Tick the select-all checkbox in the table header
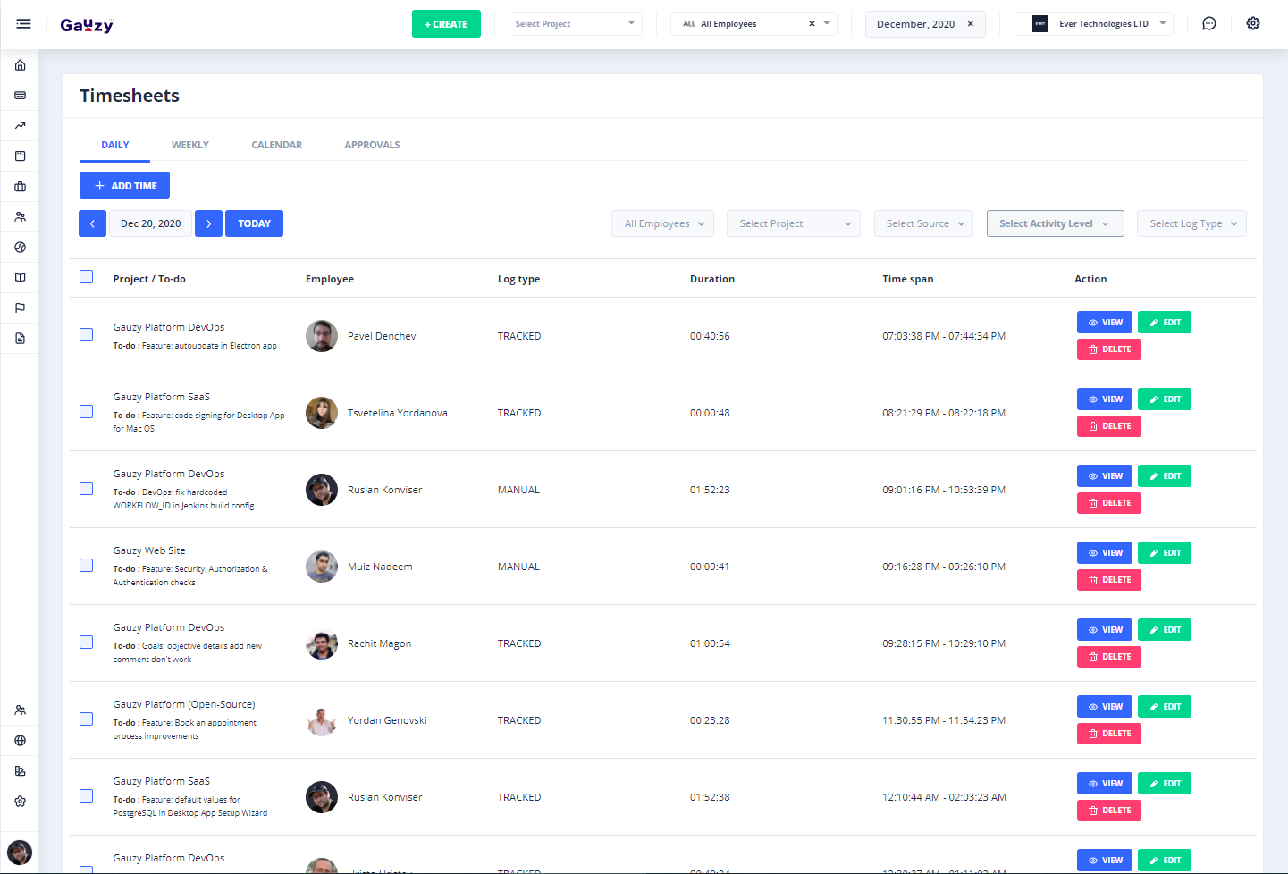 click(87, 277)
